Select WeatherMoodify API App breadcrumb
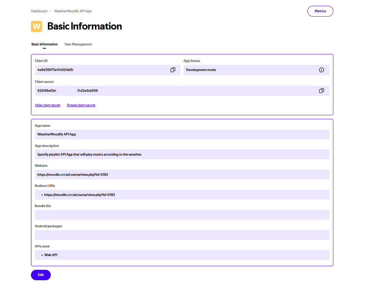 click(73, 11)
